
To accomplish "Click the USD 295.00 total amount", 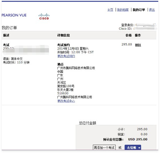I will point(138,139).
